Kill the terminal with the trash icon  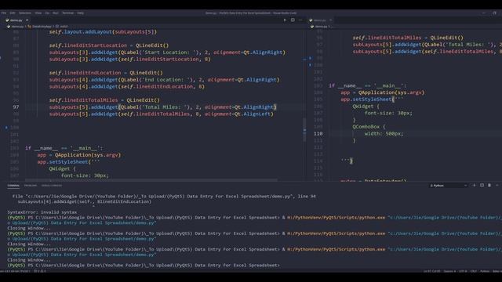click(489, 185)
